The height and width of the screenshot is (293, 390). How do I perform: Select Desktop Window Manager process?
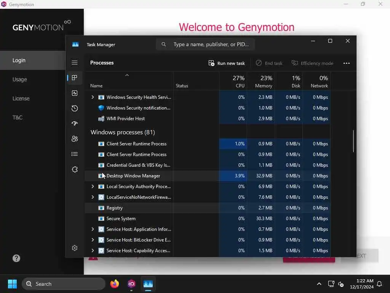click(208, 176)
